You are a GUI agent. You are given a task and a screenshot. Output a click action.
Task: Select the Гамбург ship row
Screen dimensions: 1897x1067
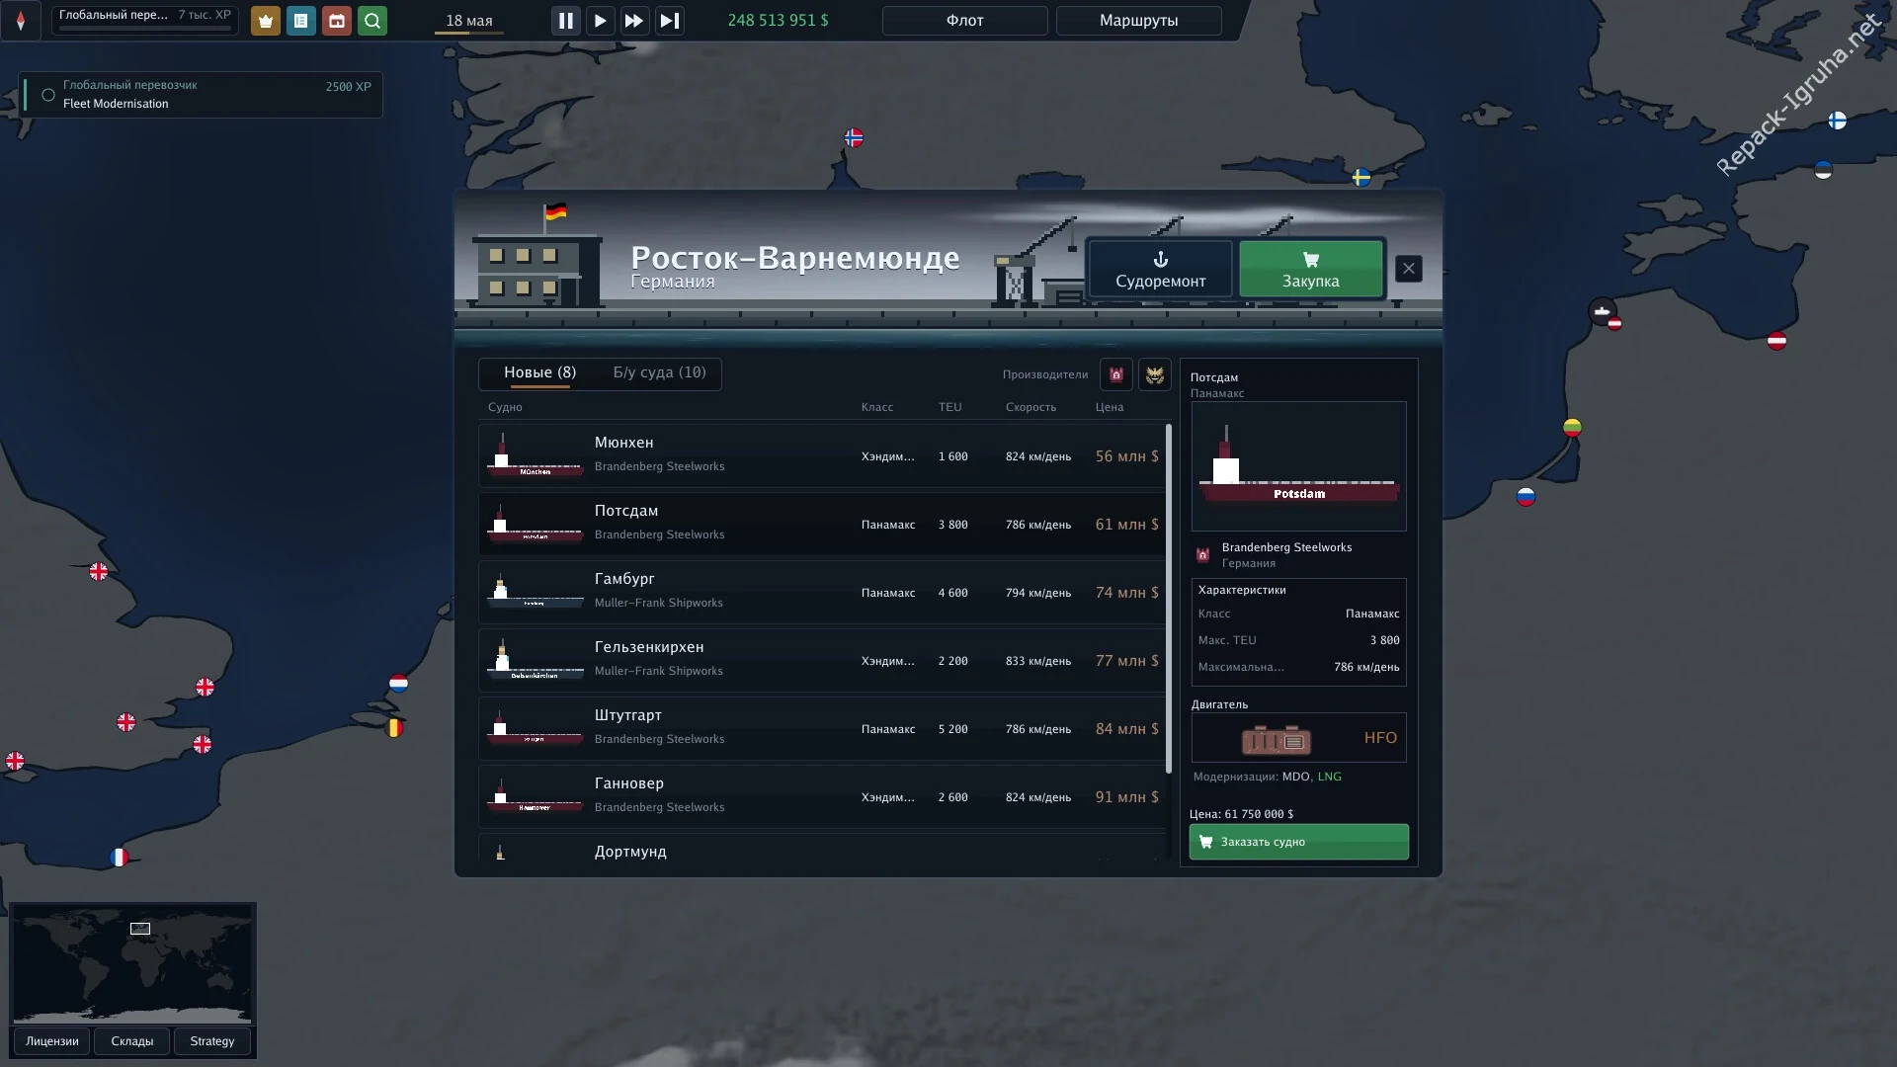822,592
